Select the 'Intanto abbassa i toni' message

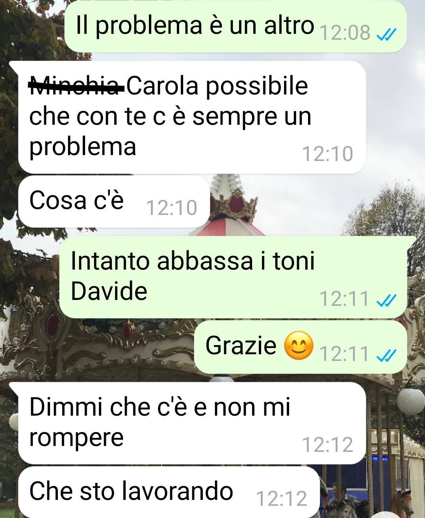(x=233, y=277)
